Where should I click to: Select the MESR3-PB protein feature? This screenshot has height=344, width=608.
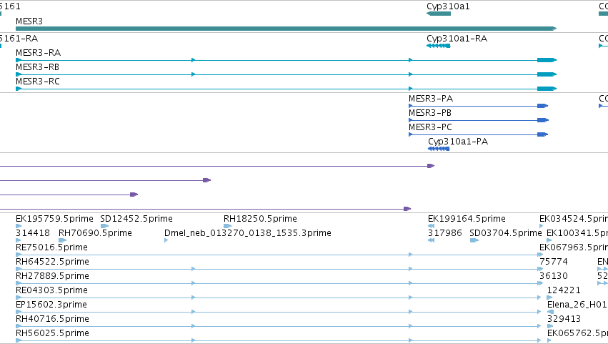pyautogui.click(x=479, y=120)
